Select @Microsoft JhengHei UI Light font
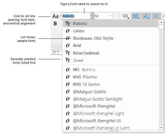The width and height of the screenshot is (165, 134). click(x=111, y=128)
